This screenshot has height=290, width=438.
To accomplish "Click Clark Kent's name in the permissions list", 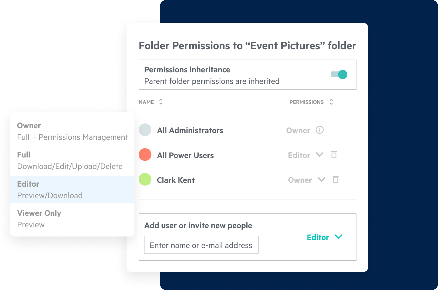I will point(176,180).
